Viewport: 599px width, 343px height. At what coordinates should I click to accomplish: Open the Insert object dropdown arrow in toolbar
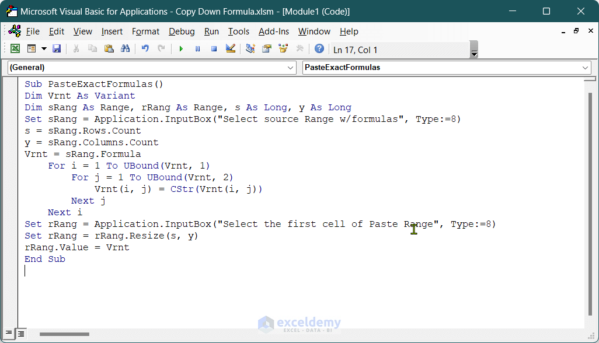pyautogui.click(x=44, y=49)
